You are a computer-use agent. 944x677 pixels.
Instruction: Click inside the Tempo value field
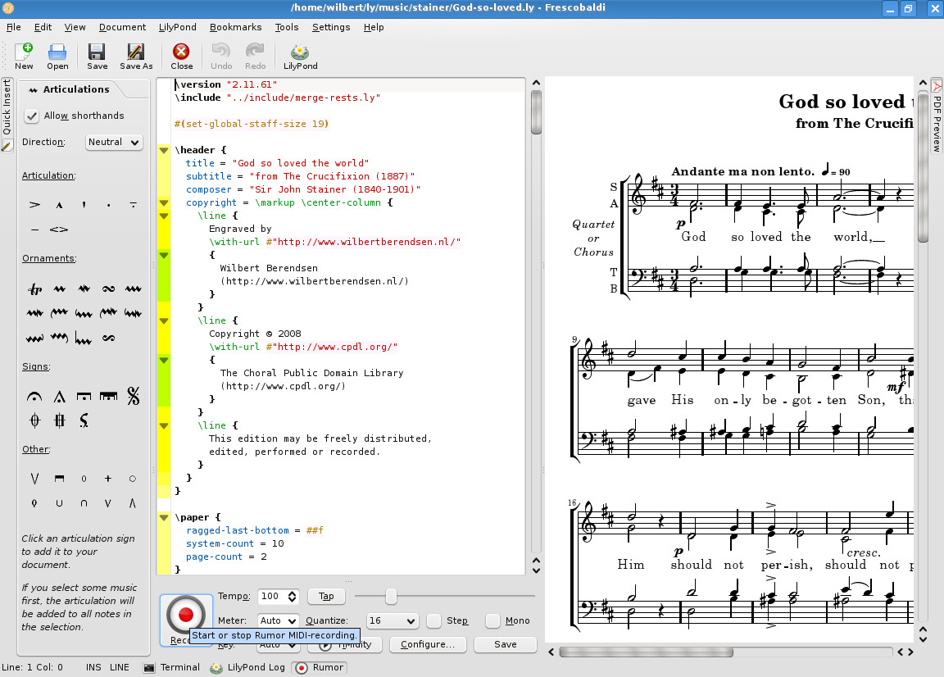272,597
